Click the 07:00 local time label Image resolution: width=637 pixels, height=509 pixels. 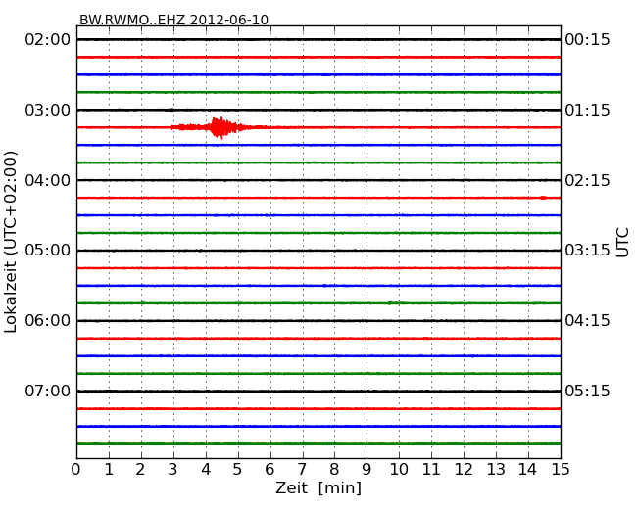click(x=48, y=391)
